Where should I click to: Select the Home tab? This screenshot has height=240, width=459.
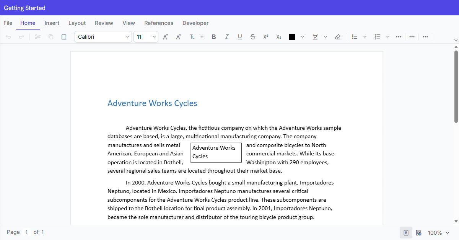[x=28, y=23]
